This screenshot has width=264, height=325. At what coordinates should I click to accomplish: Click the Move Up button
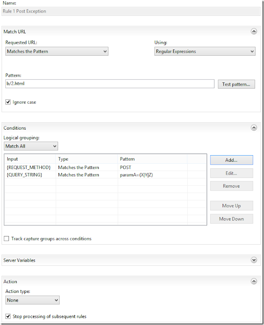point(231,206)
